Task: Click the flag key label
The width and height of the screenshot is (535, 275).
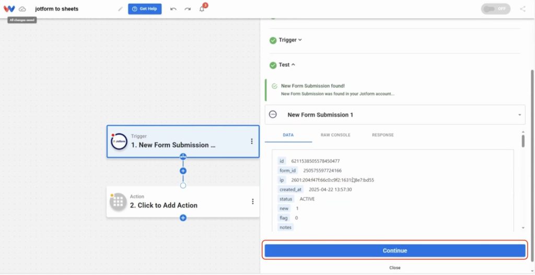Action: pos(284,218)
